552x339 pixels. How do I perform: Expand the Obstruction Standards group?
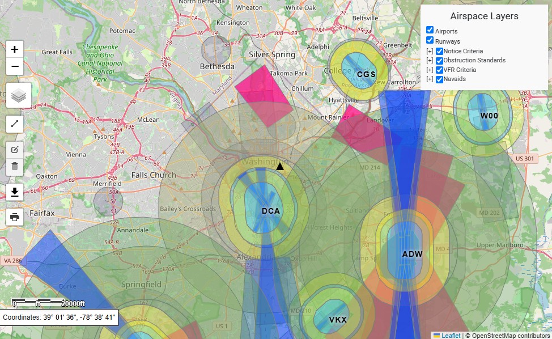(430, 60)
